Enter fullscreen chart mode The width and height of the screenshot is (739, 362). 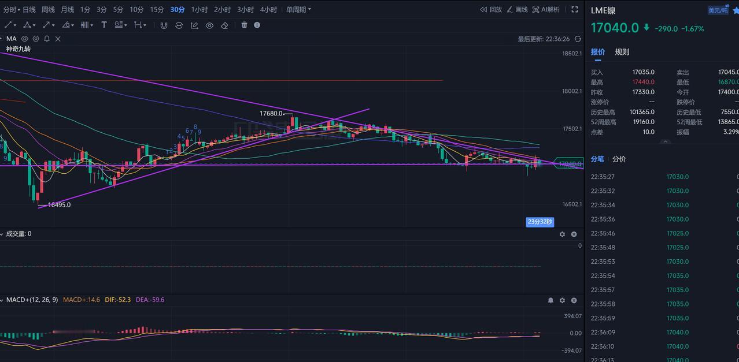[x=574, y=9]
